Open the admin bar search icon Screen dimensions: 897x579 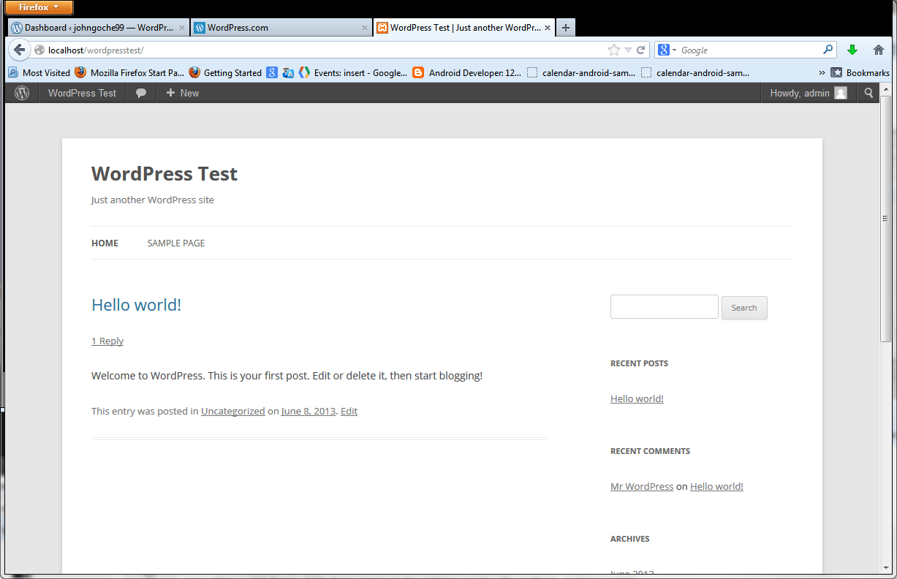click(867, 93)
